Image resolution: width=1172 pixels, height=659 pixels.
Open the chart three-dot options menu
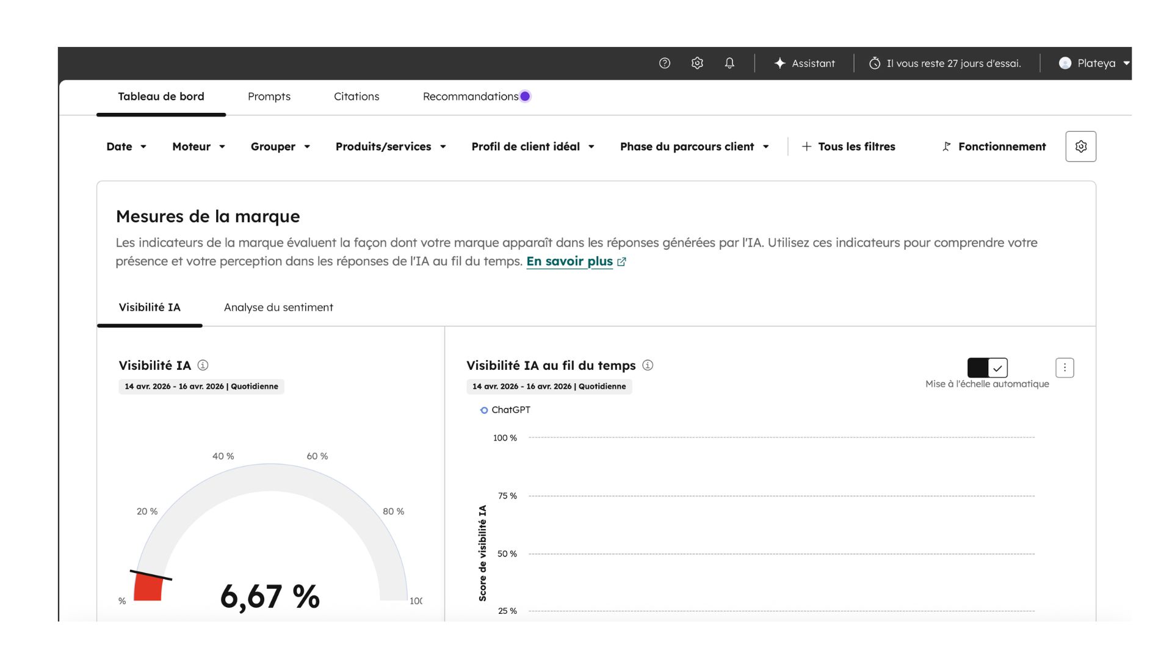pyautogui.click(x=1065, y=367)
